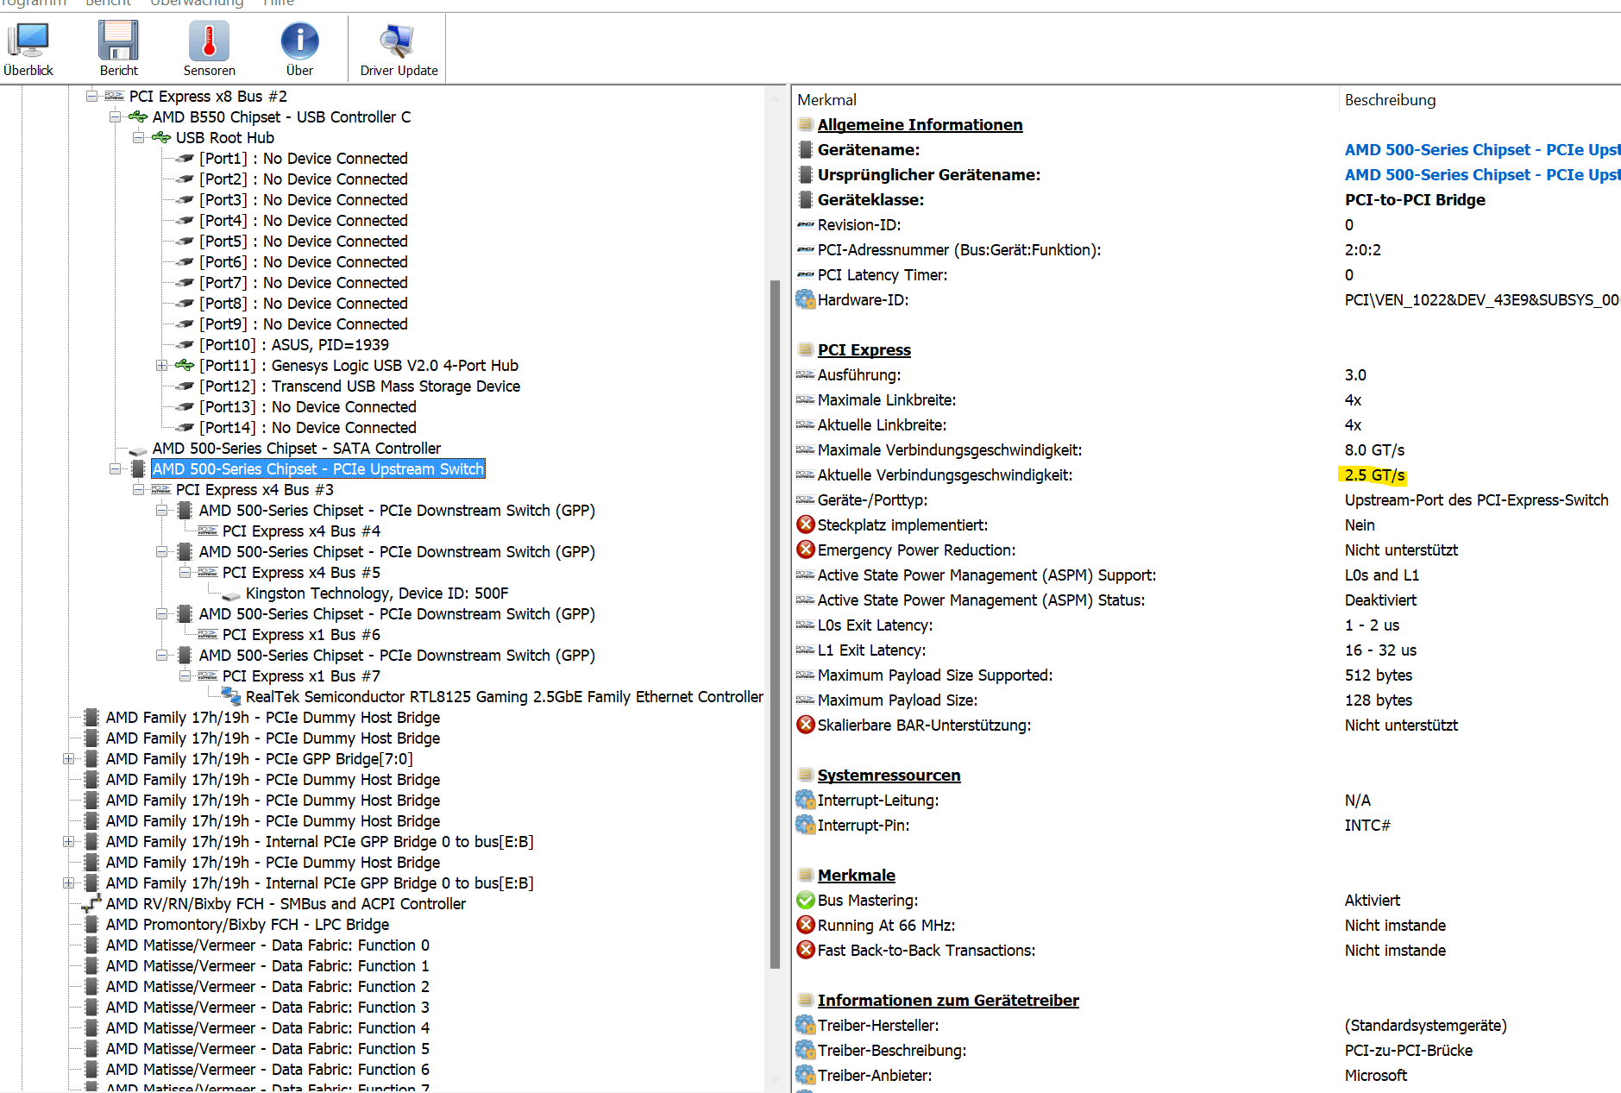Click ASPM Status Deaktiviert value
This screenshot has height=1093, width=1621.
1380,600
